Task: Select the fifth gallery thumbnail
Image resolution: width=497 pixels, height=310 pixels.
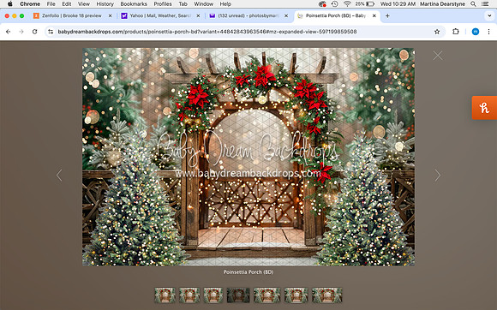Action: pos(266,295)
